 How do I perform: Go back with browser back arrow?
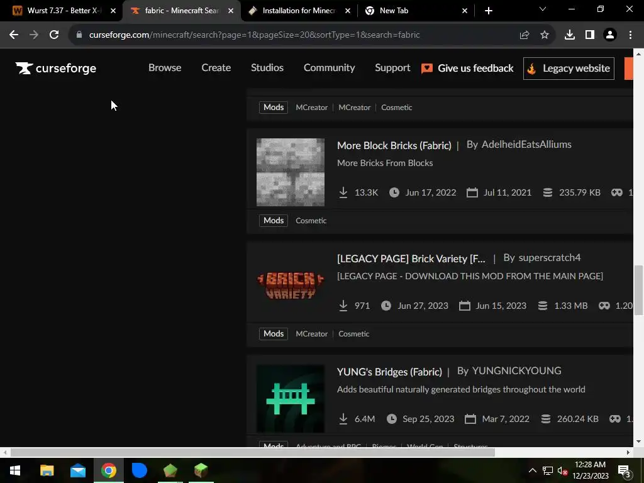14,35
